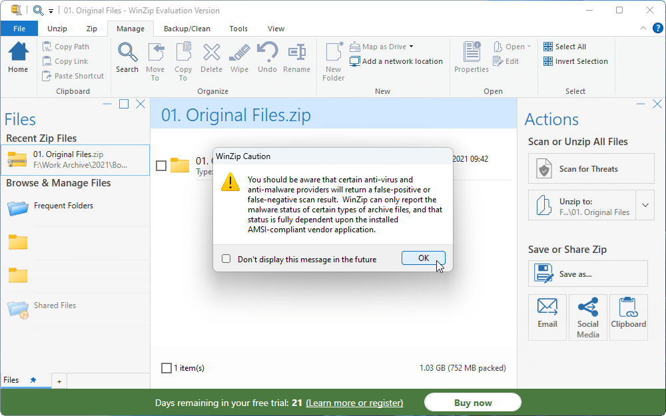Select the checkbox next to the folder item
The height and width of the screenshot is (416, 666).
coord(161,166)
